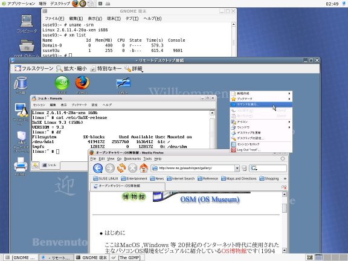
Task: Reload page with Firefox Reload icon
Action: (121, 168)
